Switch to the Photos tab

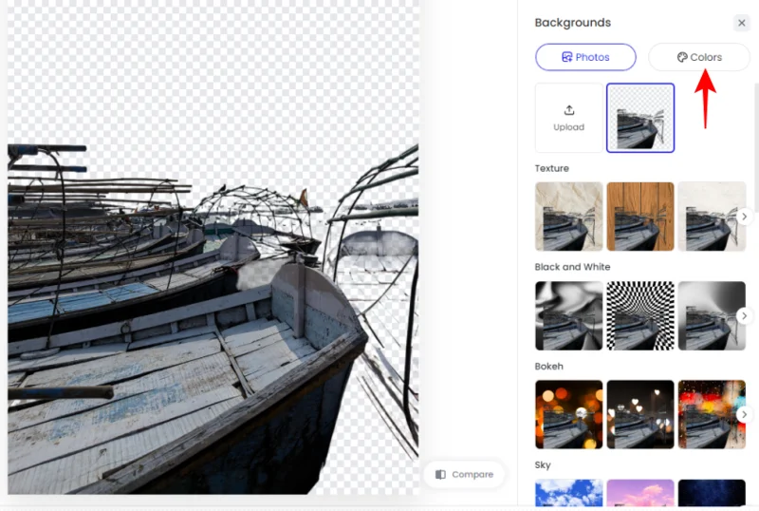(x=585, y=57)
